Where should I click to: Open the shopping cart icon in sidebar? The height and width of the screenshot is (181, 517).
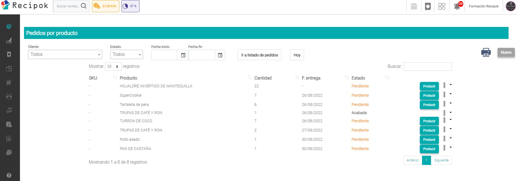pos(9,82)
